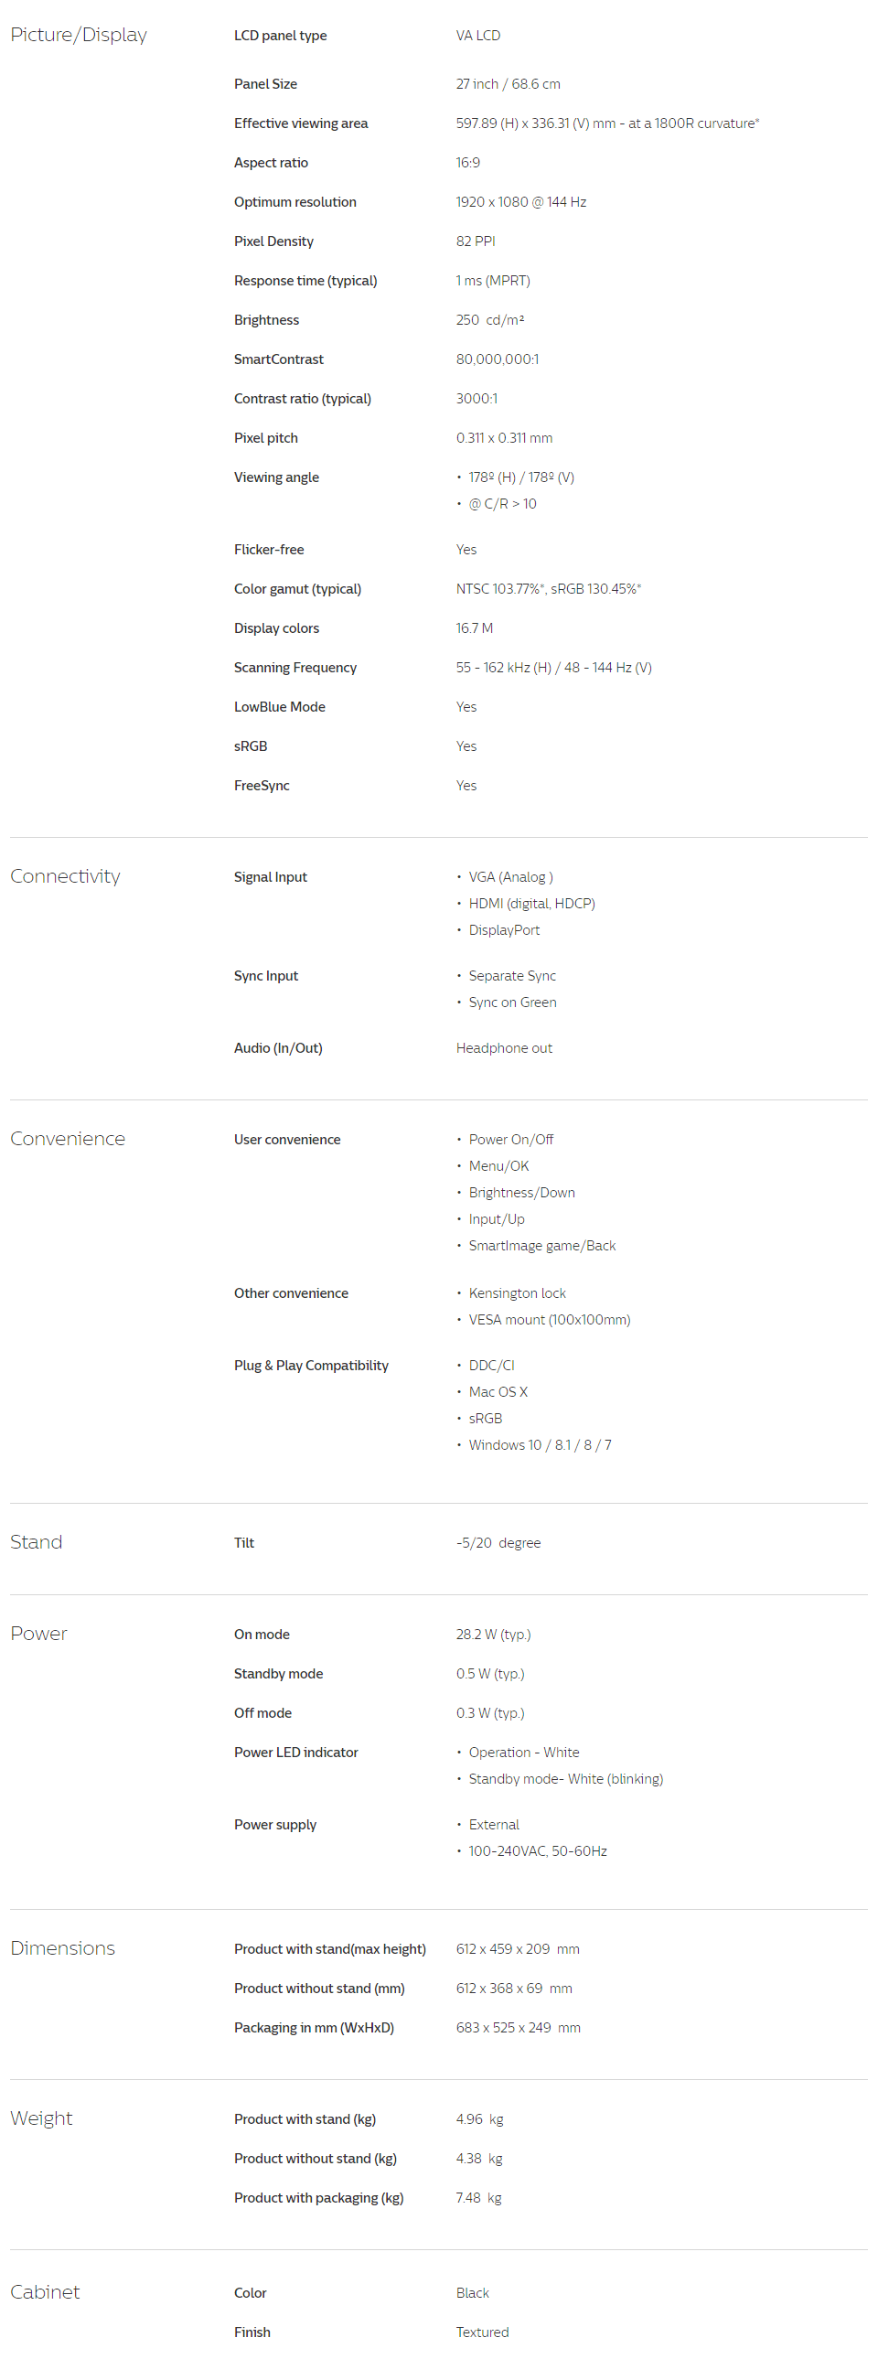Select the Dimensions section heading
878x2359 pixels.
click(x=62, y=1947)
